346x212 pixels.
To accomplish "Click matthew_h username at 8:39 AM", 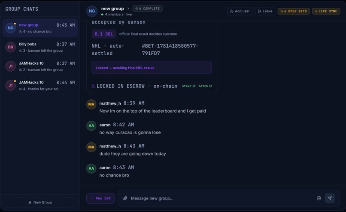I will tap(110, 104).
